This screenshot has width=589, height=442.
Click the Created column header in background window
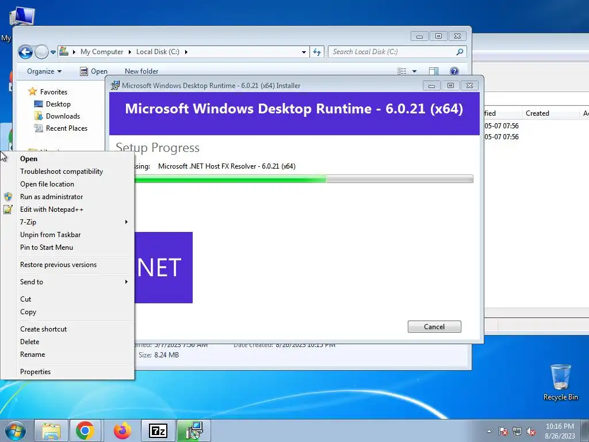point(538,113)
